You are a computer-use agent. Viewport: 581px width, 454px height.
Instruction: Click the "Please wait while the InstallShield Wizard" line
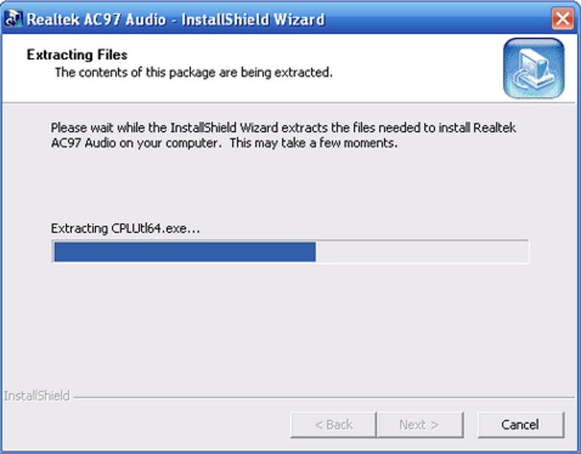point(283,127)
